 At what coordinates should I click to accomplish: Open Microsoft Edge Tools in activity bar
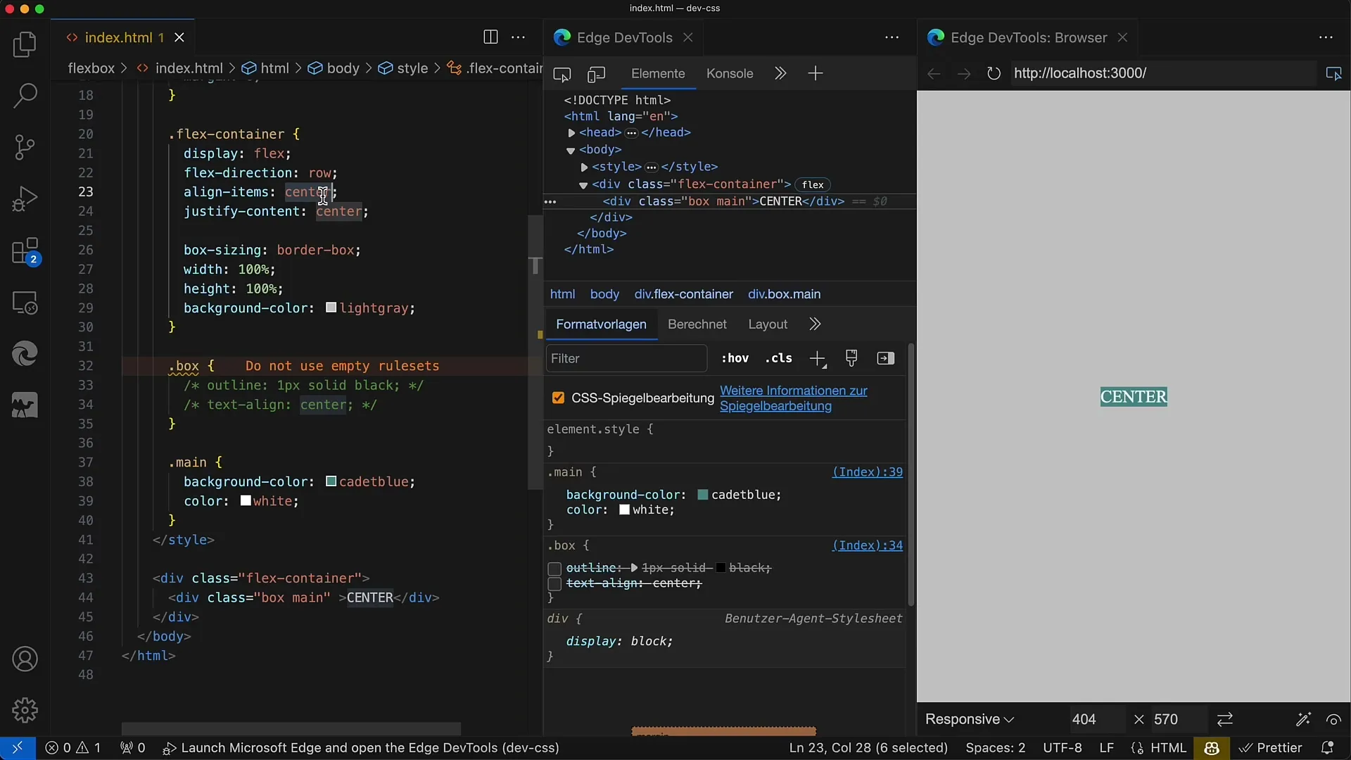(x=25, y=354)
